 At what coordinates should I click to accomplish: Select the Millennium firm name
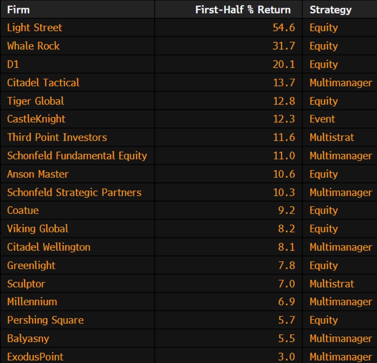[x=32, y=302]
